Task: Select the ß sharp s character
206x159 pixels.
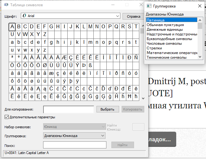Action: pos(90,66)
